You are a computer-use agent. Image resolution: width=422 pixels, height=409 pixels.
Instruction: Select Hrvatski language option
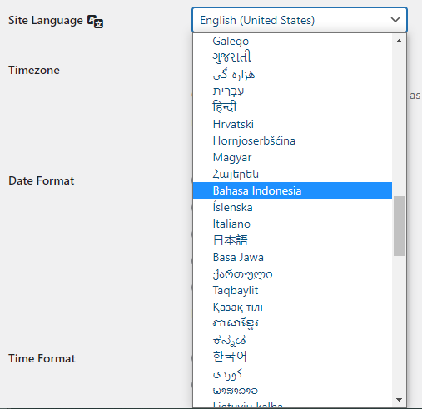(292, 124)
